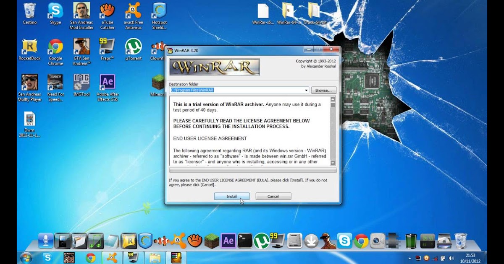
Task: Open the Crack-64-bit folder on desktop
Action: [314, 14]
